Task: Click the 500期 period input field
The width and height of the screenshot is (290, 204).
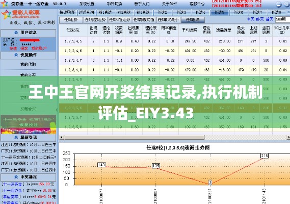Action: tap(282, 19)
